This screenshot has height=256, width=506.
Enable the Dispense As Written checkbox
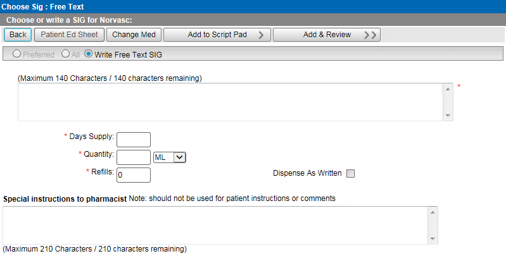tap(351, 174)
